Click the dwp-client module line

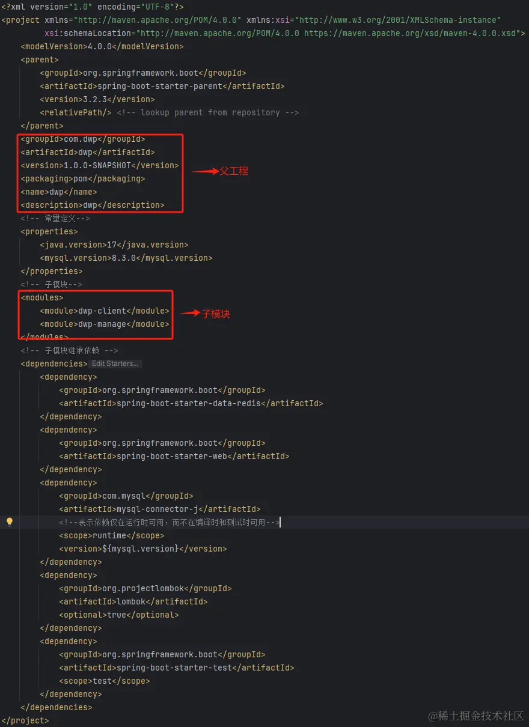(x=105, y=311)
